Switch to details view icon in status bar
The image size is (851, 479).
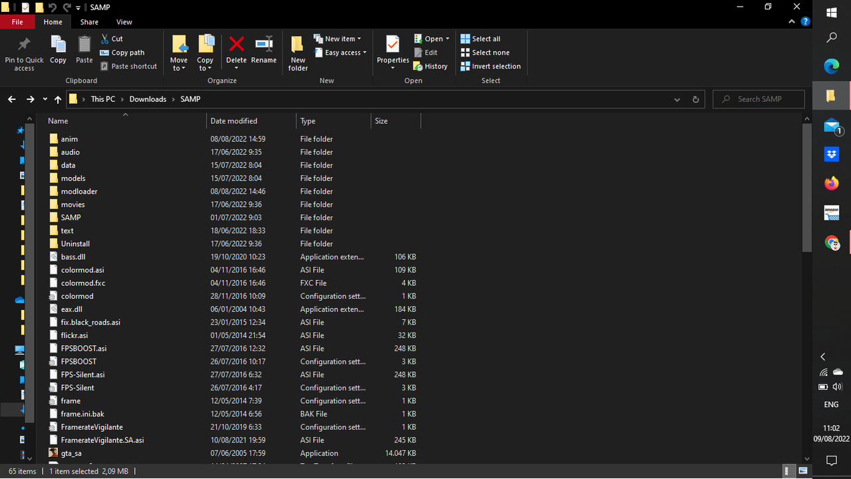[x=789, y=471]
